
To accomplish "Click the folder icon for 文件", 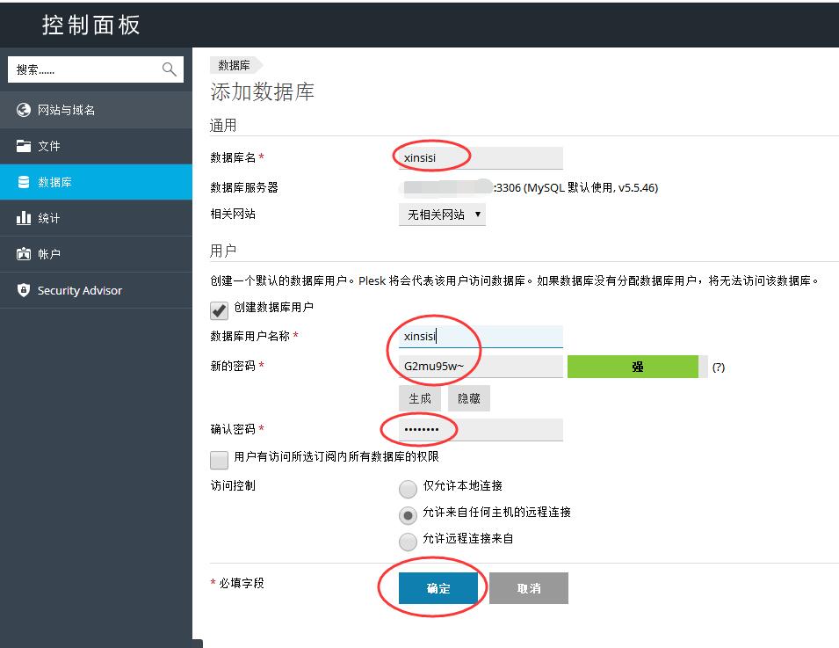I will tap(24, 146).
